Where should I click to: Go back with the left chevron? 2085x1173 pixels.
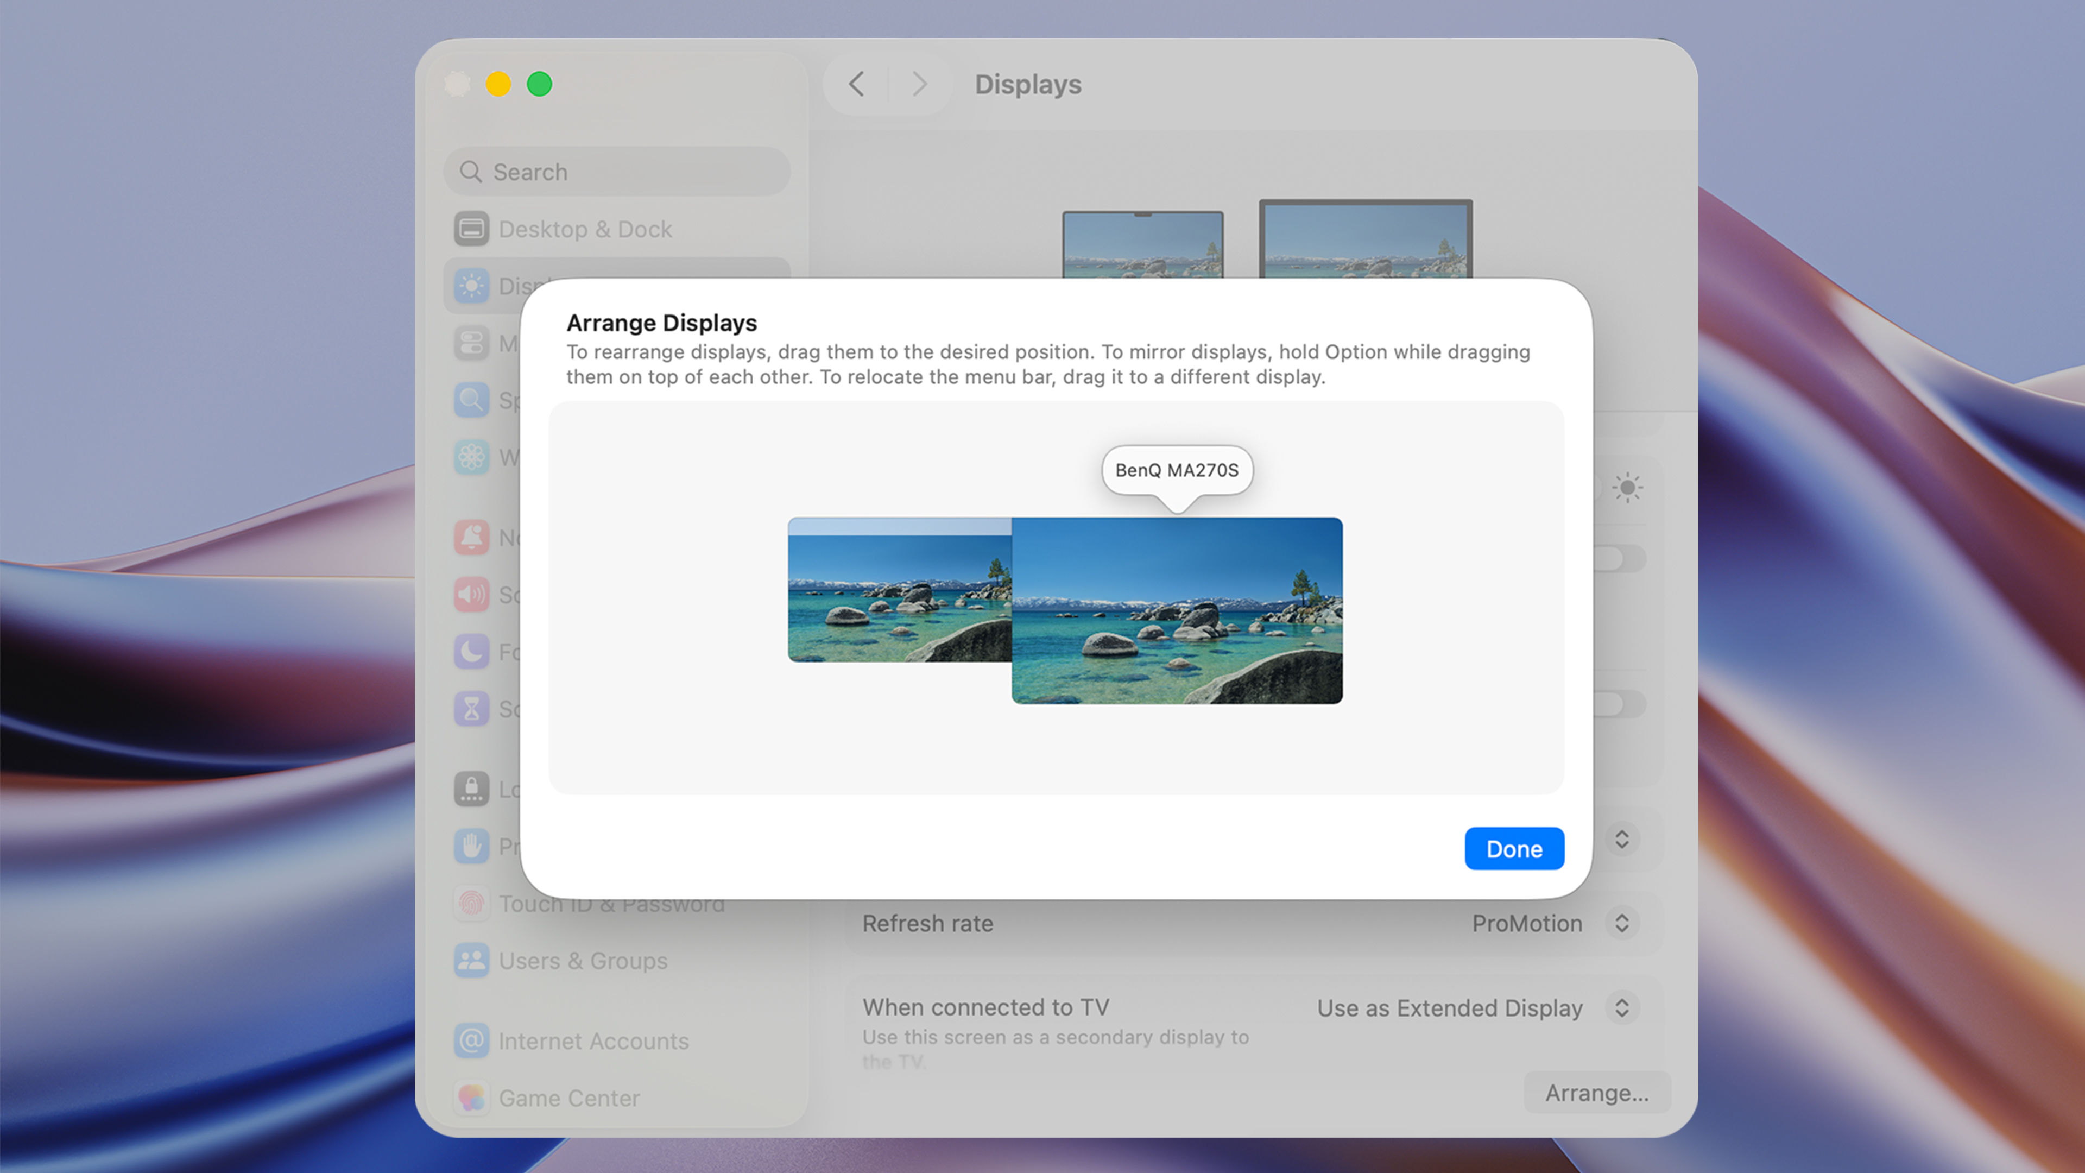pyautogui.click(x=856, y=84)
